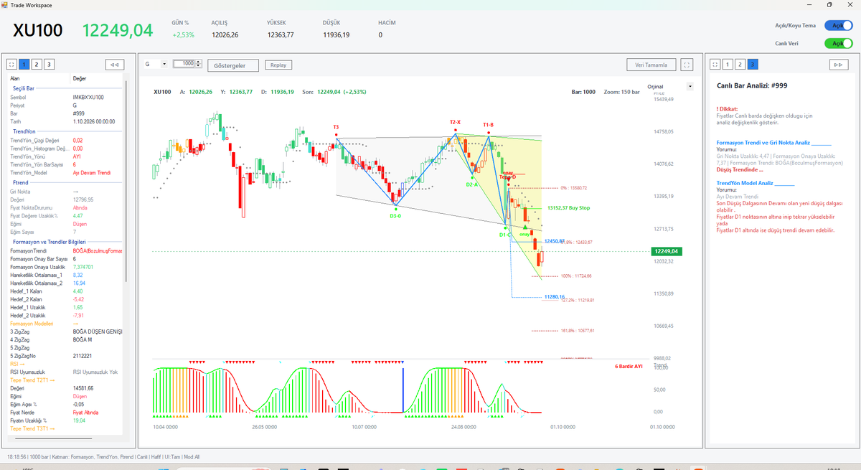Click the Bar row value #999
The height and width of the screenshot is (470, 861).
(78, 113)
